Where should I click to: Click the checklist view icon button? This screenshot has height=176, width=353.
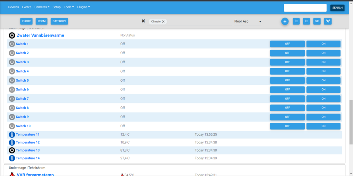point(307,21)
